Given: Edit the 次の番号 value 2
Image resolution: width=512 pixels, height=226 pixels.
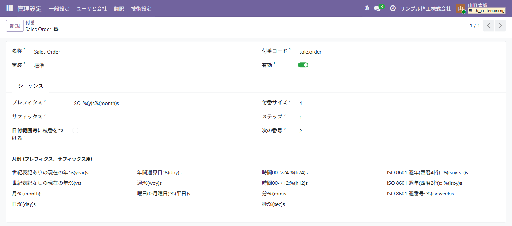Looking at the screenshot, I should coord(399,131).
